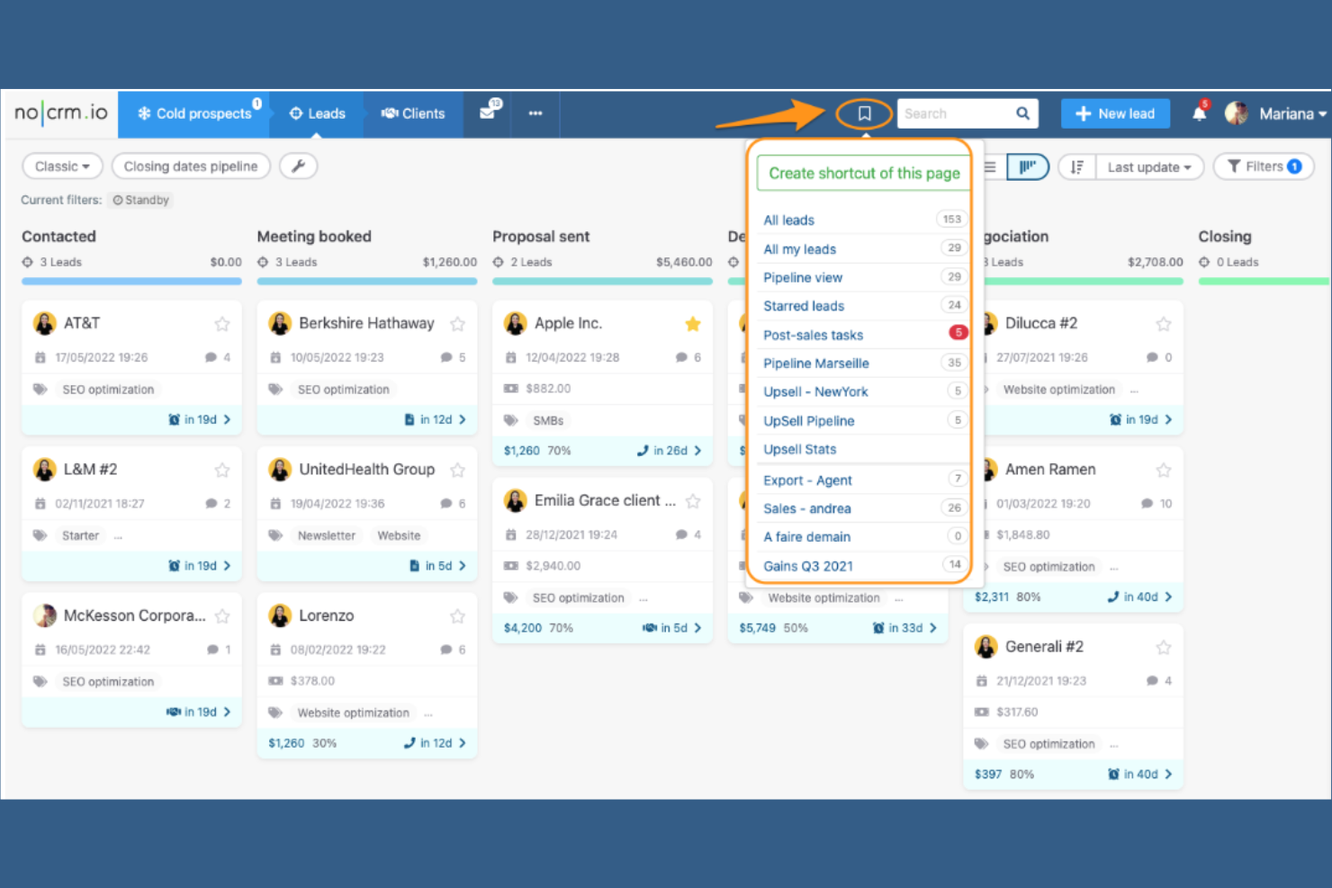Open the Emilia Grace client lead title

pyautogui.click(x=605, y=500)
